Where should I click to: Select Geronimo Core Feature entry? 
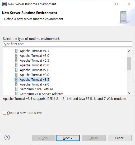tap(36, 89)
